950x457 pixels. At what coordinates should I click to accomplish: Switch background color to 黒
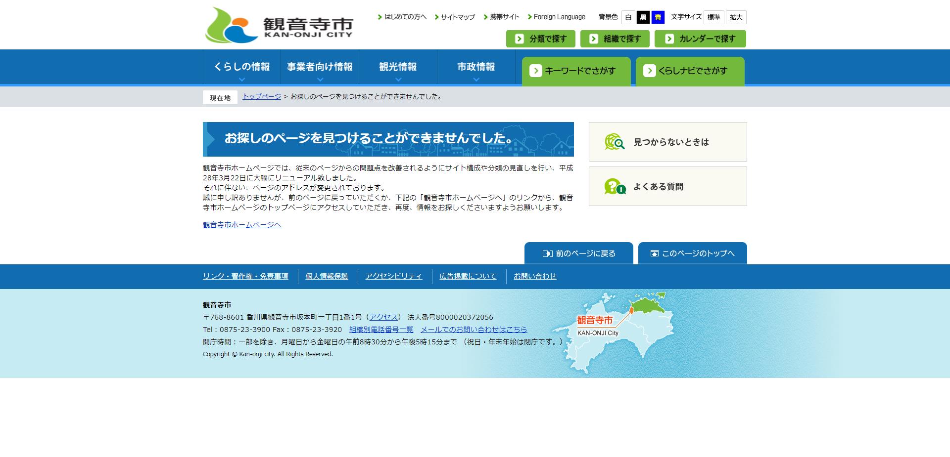click(x=642, y=17)
